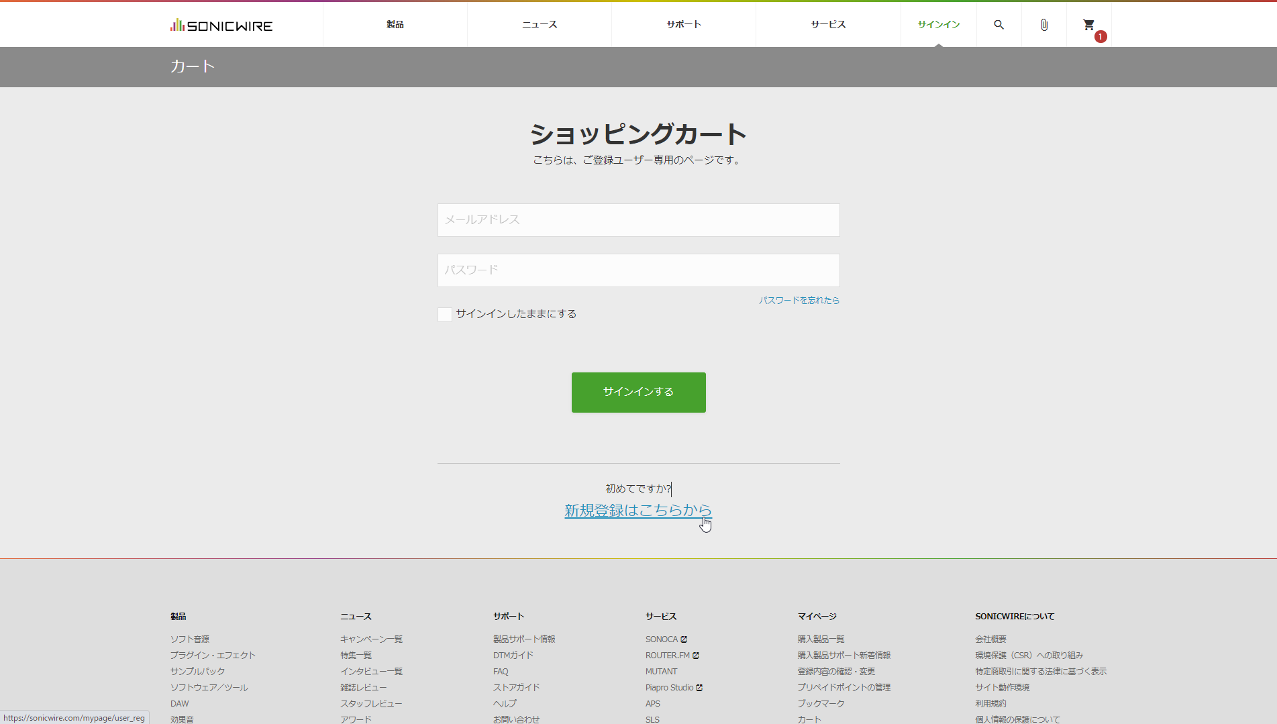Click the SONICWIRE logo
This screenshot has height=724, width=1277.
point(221,25)
